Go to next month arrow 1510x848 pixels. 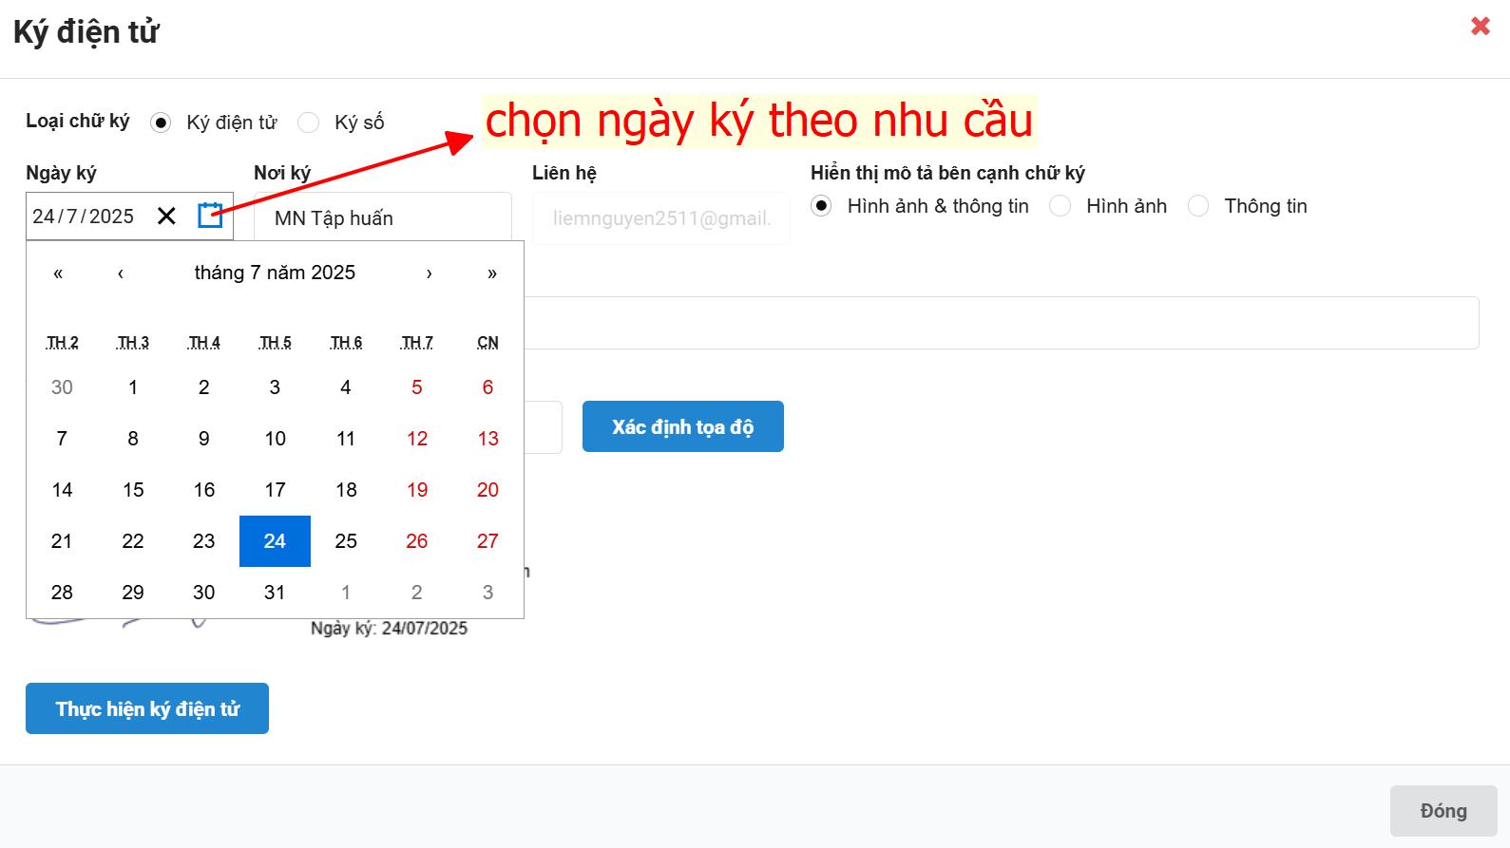tap(429, 273)
